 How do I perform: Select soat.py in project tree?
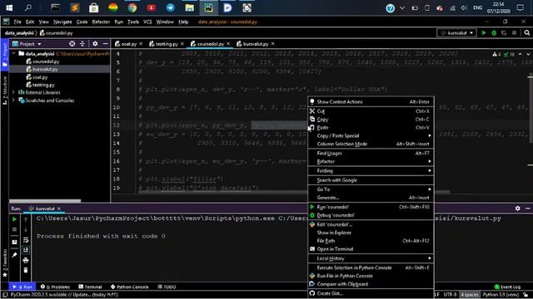coord(40,77)
